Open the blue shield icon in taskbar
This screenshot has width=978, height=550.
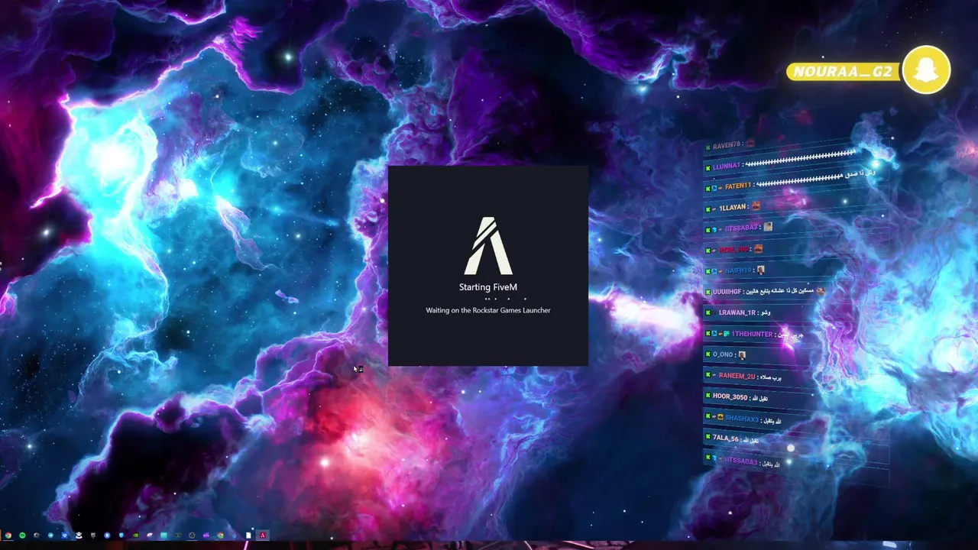121,535
